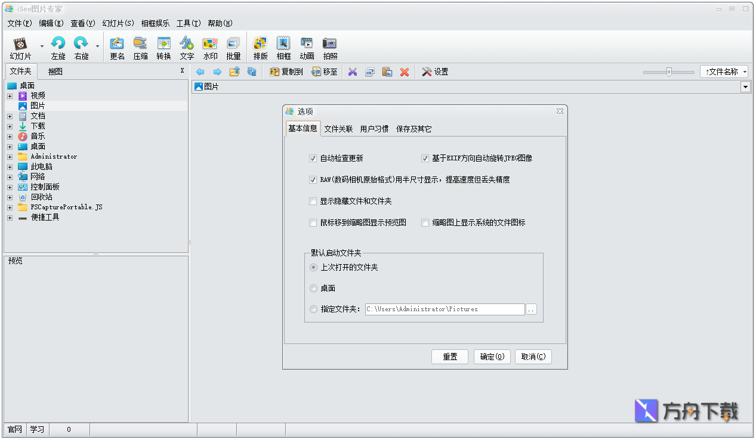Select the 桌面 radio option in dialog

click(x=313, y=289)
